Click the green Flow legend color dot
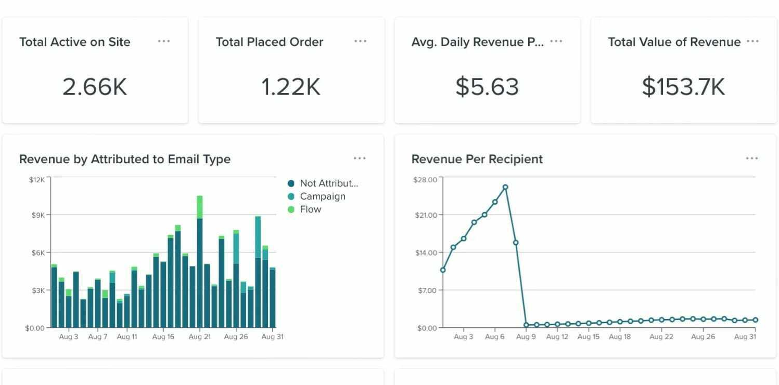 tap(291, 209)
